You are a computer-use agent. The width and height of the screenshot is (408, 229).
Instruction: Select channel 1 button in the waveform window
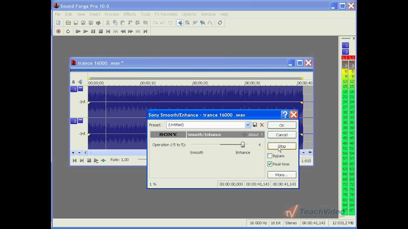[74, 89]
